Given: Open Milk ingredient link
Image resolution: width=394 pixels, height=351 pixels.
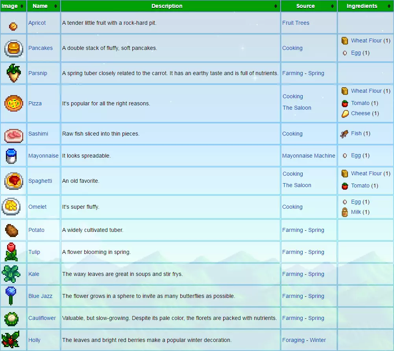Looking at the screenshot, I should [356, 212].
